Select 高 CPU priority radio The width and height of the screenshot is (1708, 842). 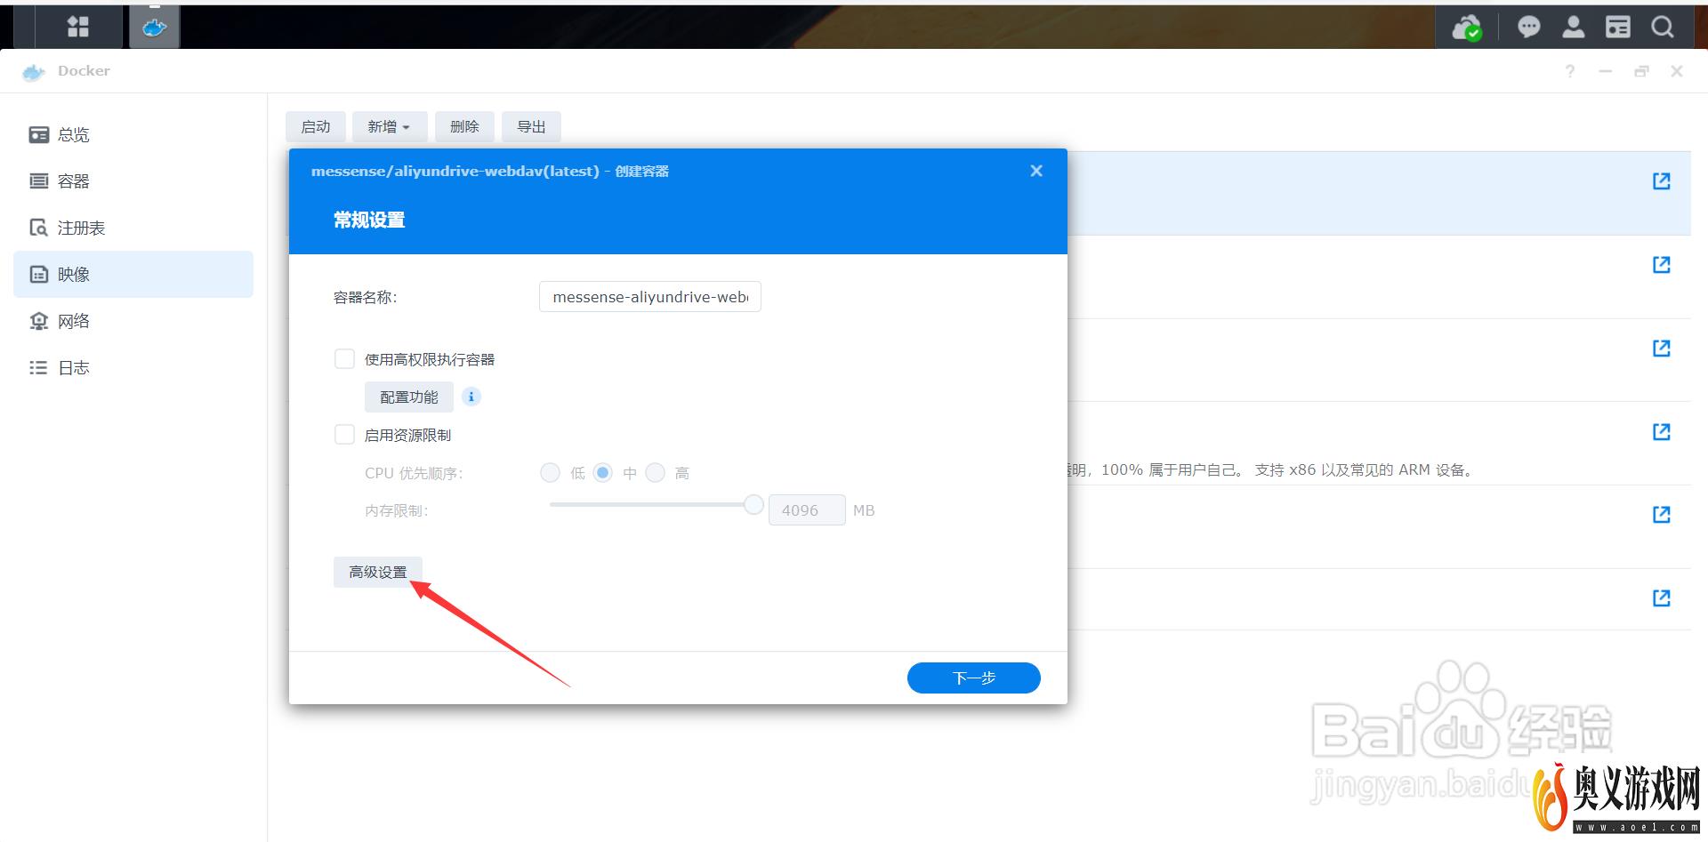(x=656, y=473)
